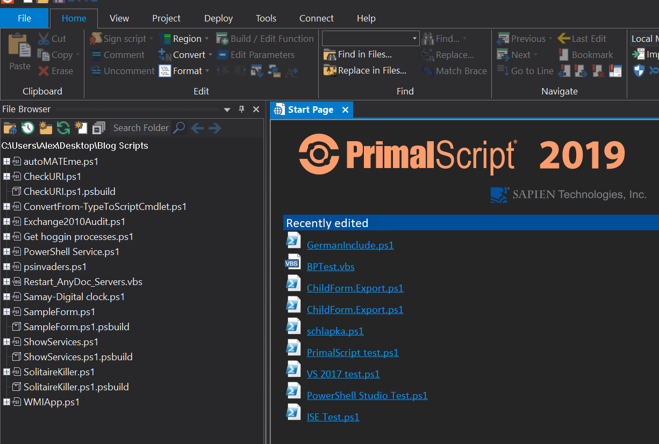Open the VS 2017 test.ps1 link

(343, 374)
